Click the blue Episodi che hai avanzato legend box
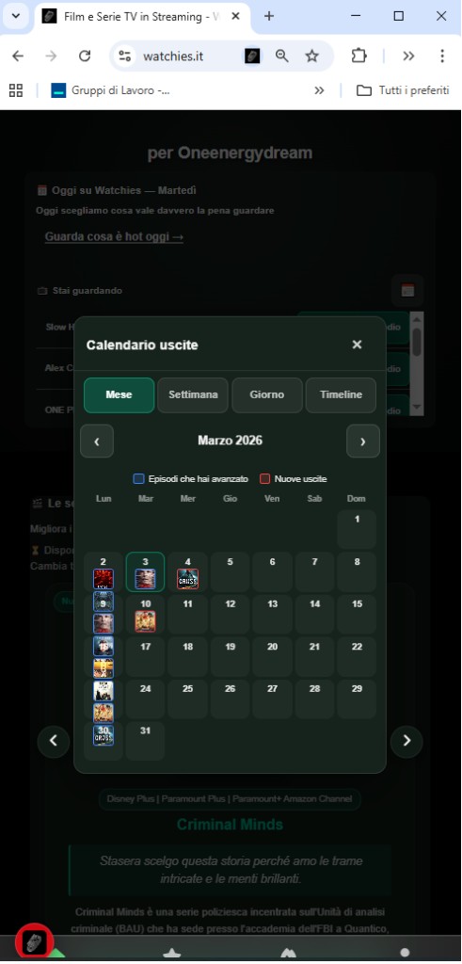462x964 pixels. click(x=139, y=478)
